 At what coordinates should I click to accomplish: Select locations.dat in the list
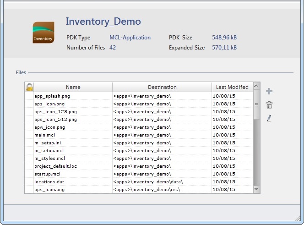(49, 182)
